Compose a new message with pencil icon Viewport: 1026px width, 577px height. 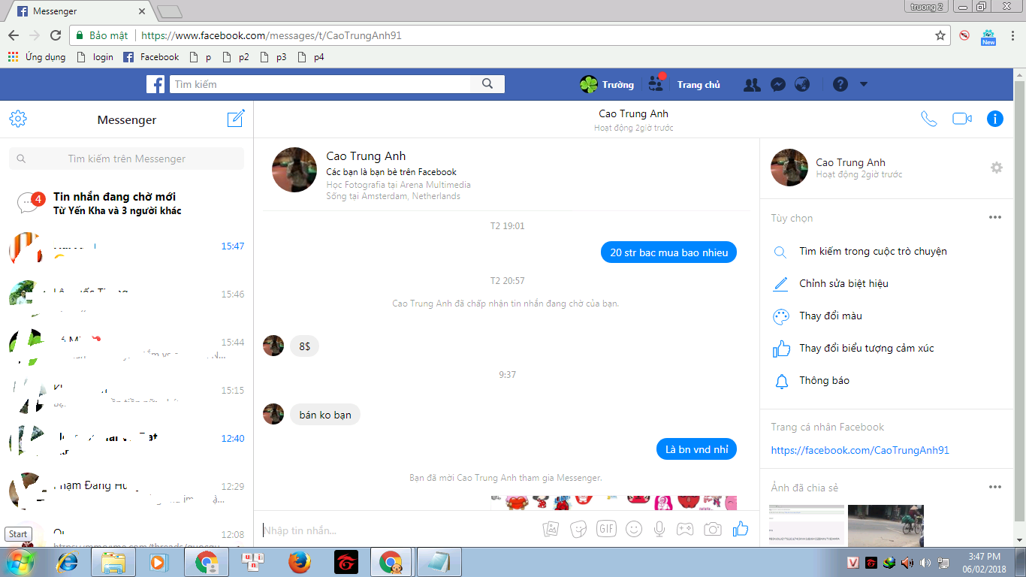(x=236, y=119)
